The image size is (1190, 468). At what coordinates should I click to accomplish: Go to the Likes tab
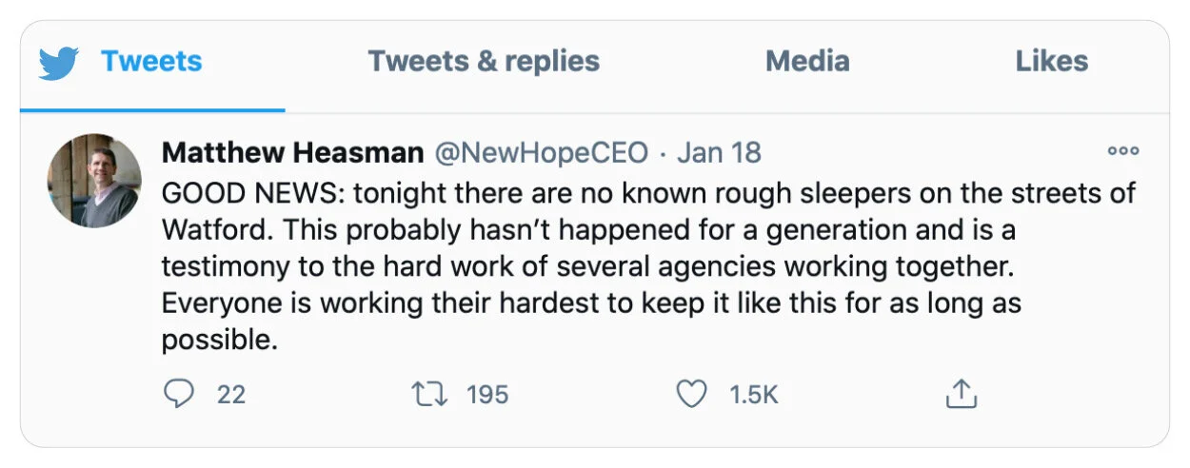pyautogui.click(x=1052, y=62)
